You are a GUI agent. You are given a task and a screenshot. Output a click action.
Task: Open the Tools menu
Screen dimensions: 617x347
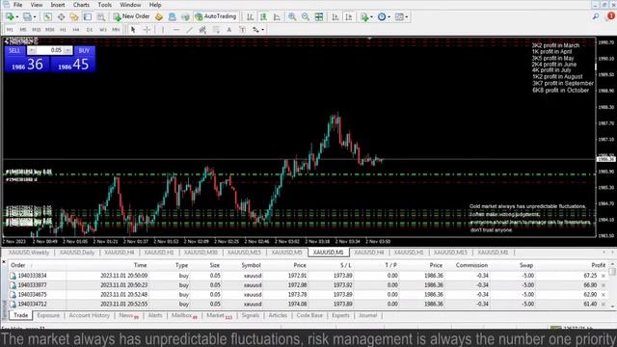coord(105,5)
